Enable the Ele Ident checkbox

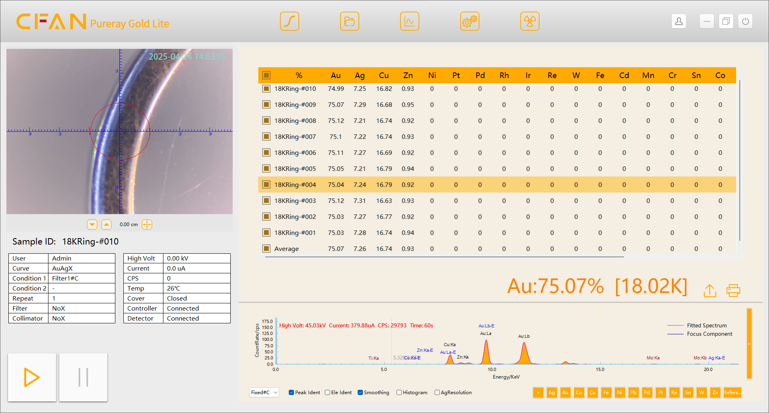coord(327,393)
